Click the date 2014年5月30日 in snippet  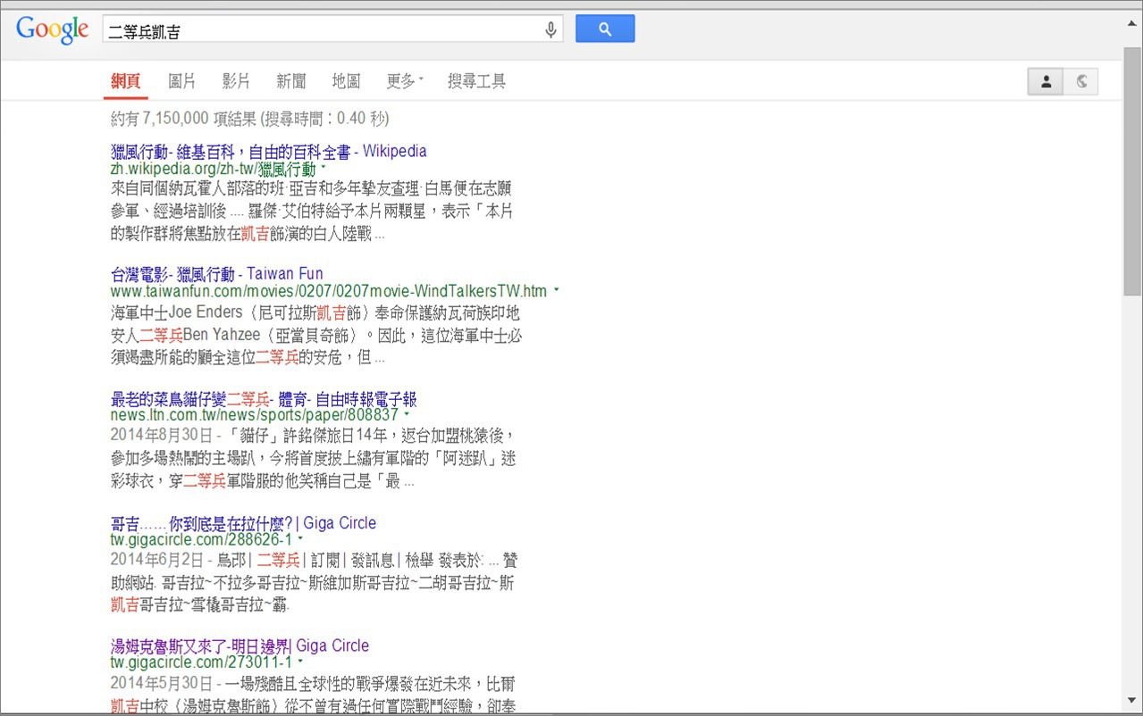(161, 683)
